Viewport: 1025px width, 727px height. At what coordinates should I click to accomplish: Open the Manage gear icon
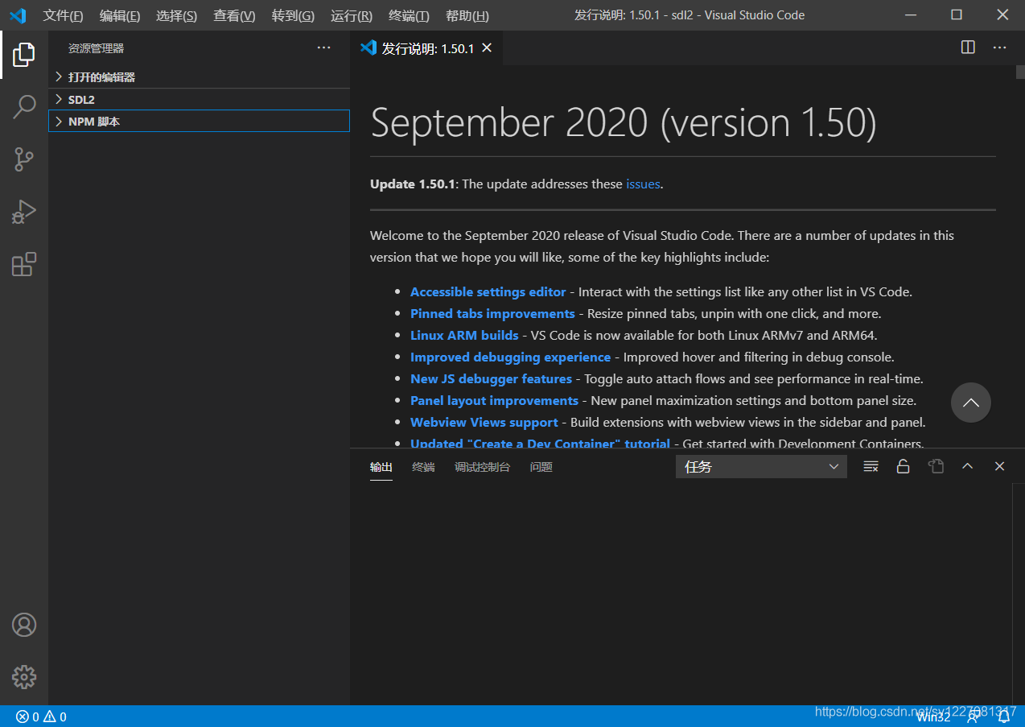(x=24, y=677)
